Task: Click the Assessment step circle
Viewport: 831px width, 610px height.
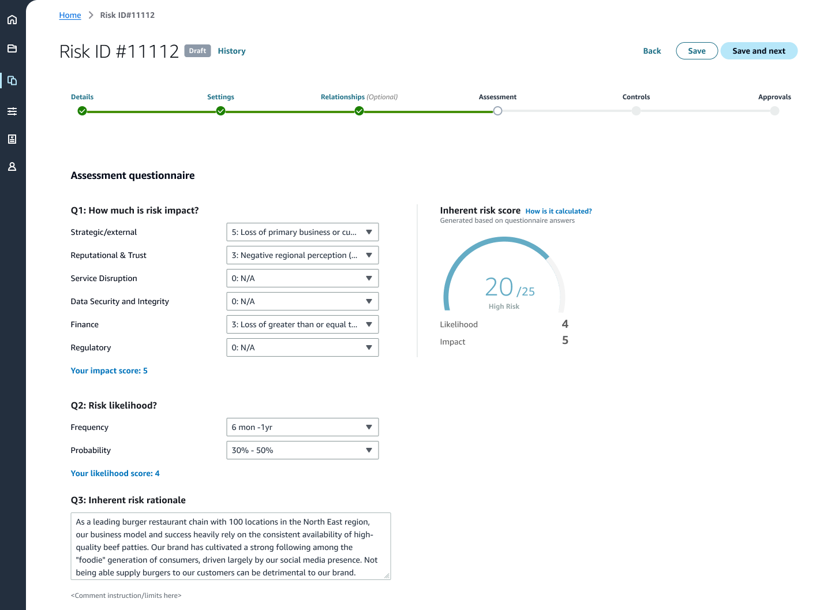Action: click(497, 111)
